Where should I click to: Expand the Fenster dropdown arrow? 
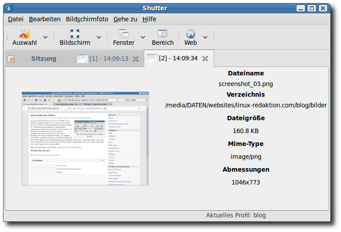(143, 37)
